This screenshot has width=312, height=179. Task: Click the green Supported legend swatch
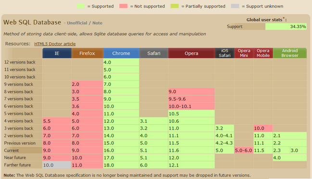click(81, 6)
